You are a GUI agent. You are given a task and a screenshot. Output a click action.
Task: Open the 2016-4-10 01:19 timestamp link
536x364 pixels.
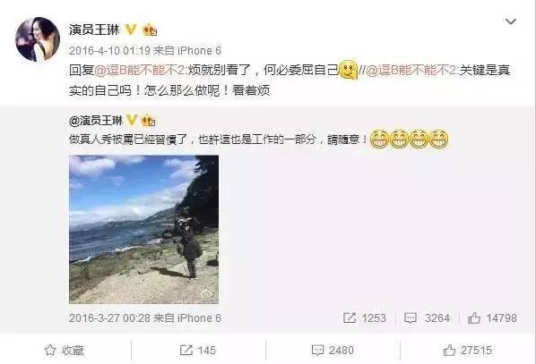pos(109,51)
